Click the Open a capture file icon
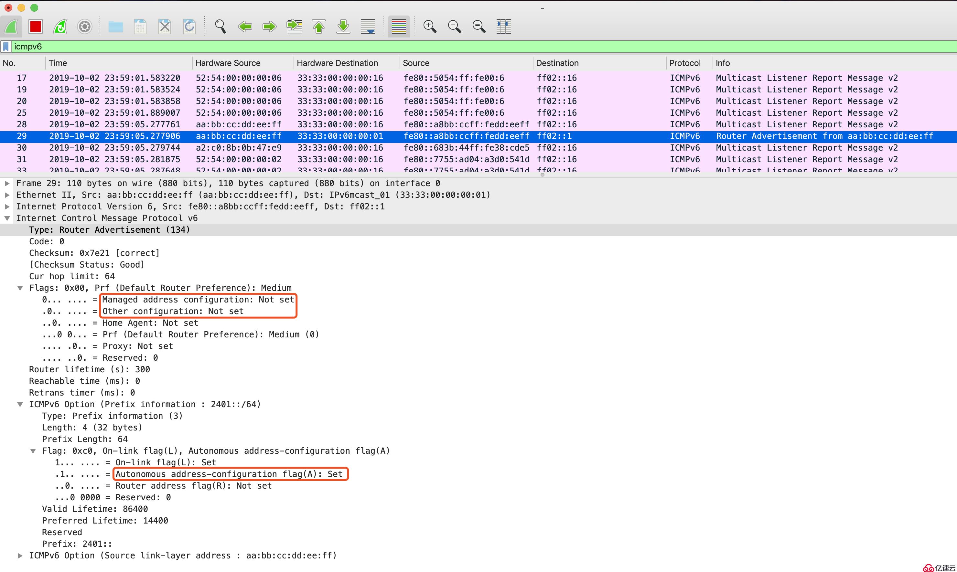957x572 pixels. click(x=116, y=26)
